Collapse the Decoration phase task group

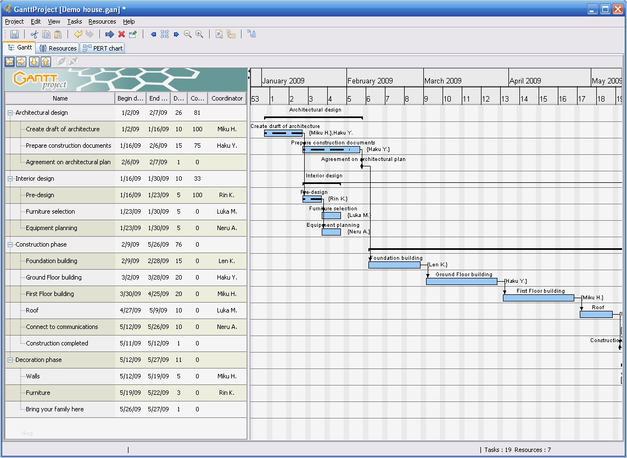coord(9,360)
